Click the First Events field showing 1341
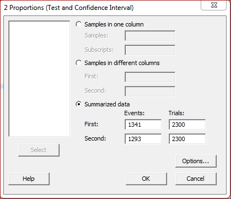The image size is (231, 199). pos(143,125)
